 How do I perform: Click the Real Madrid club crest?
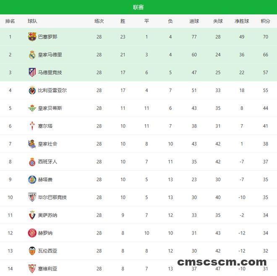tap(32, 55)
